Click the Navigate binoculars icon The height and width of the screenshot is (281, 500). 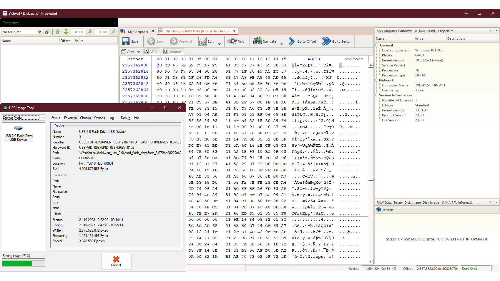tap(257, 41)
